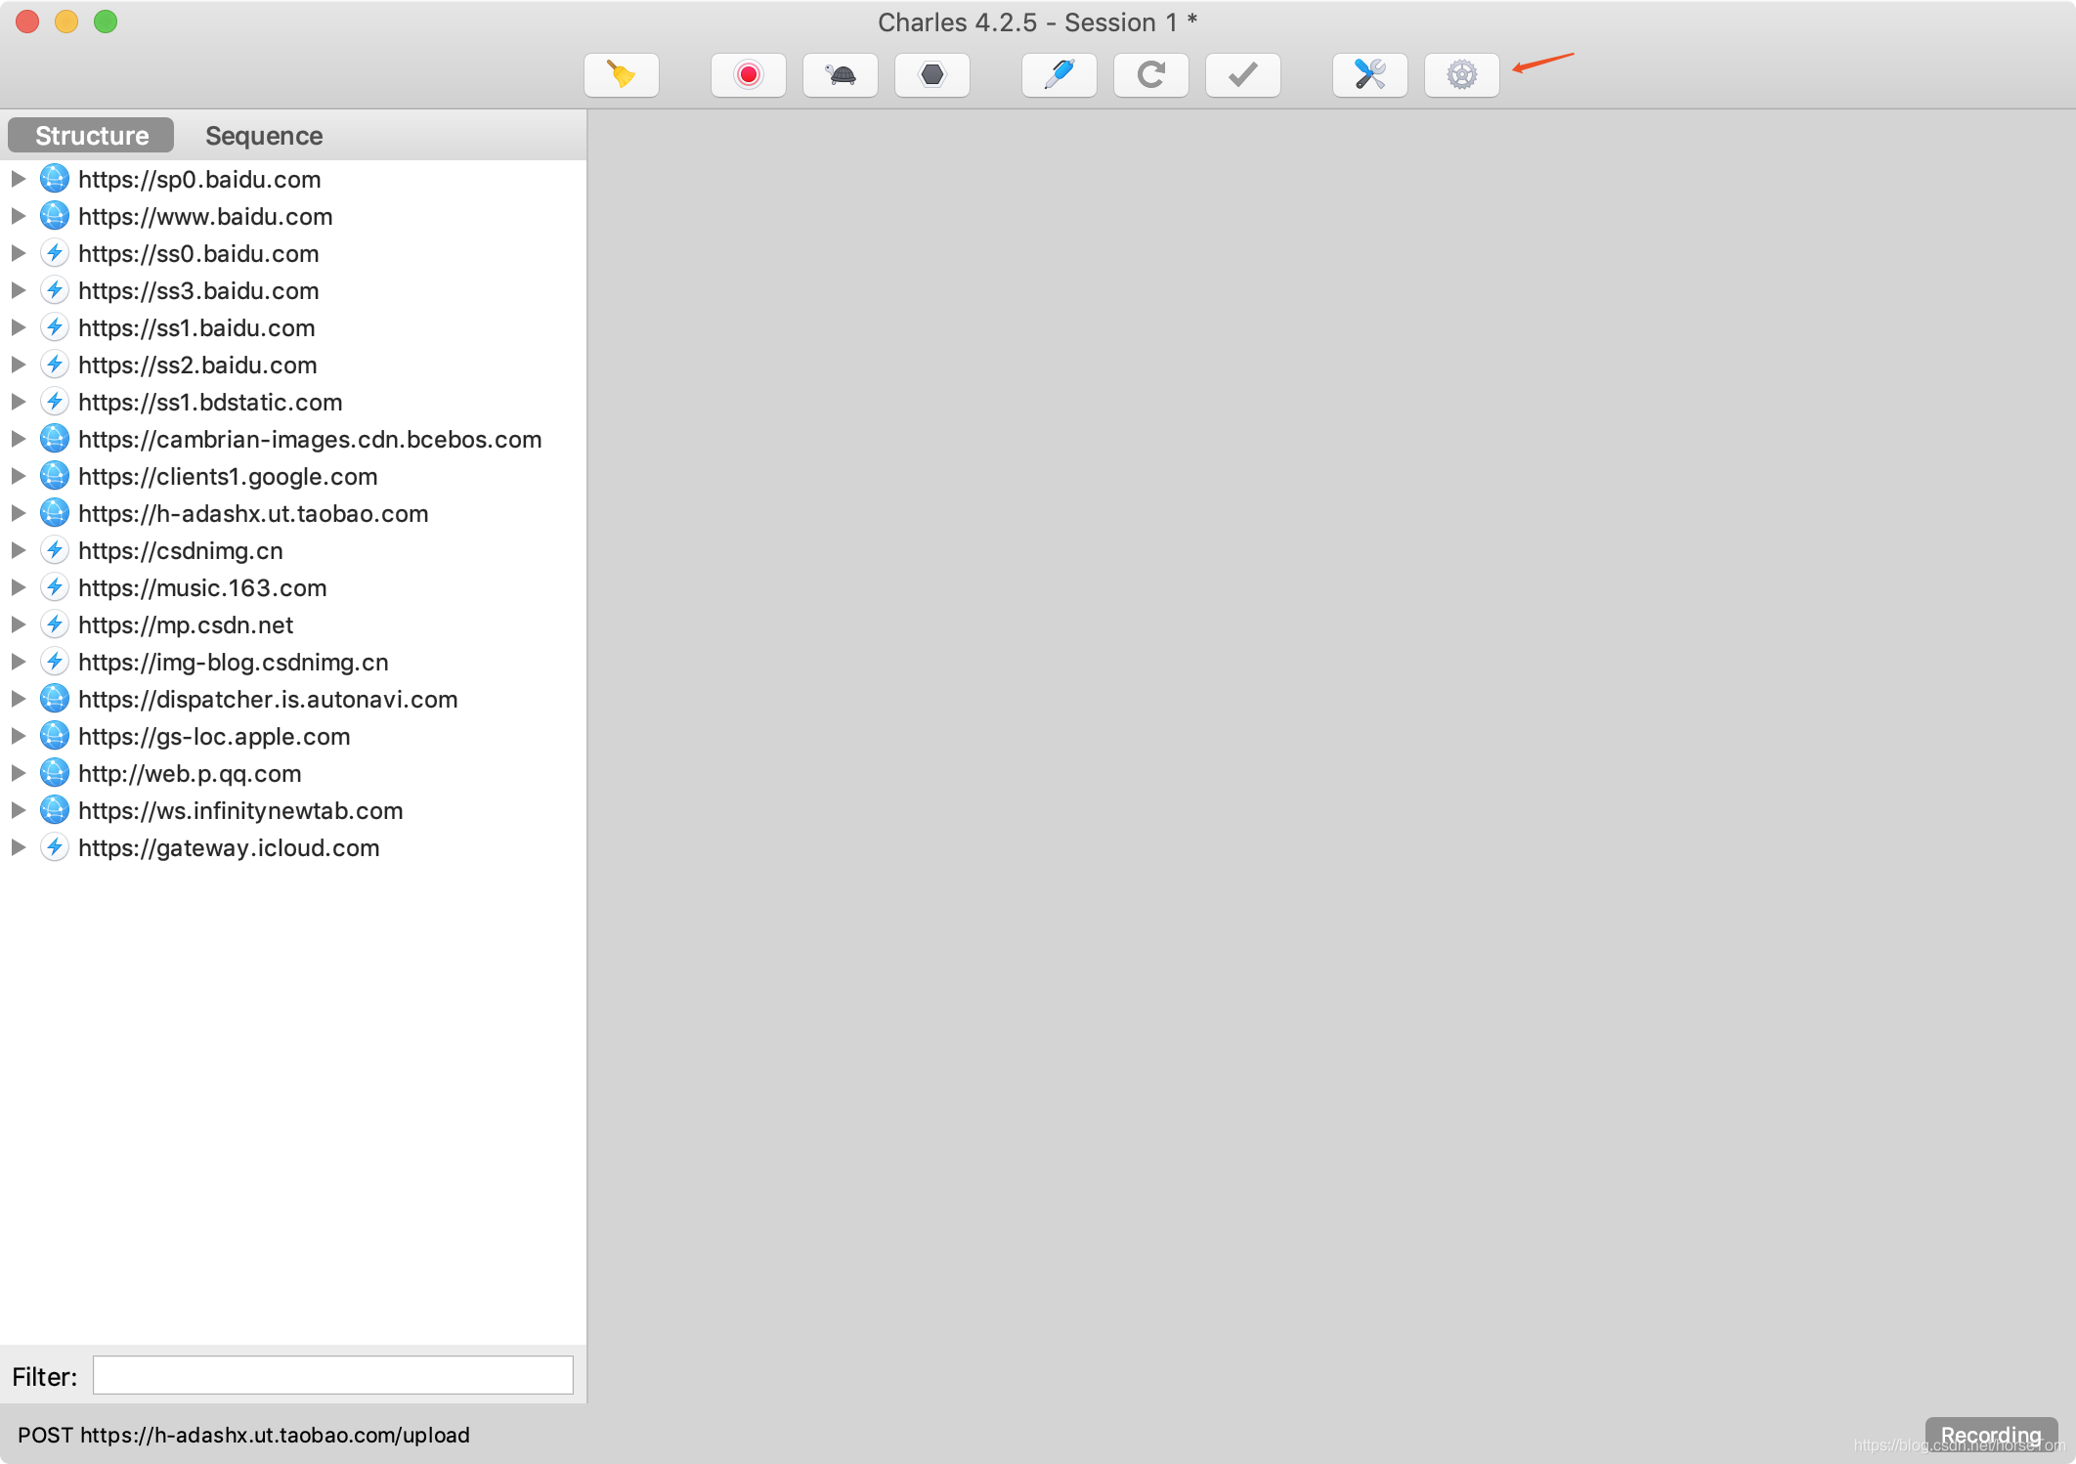Expand the ss3.baidu.com host
This screenshot has width=2076, height=1464.
18,290
